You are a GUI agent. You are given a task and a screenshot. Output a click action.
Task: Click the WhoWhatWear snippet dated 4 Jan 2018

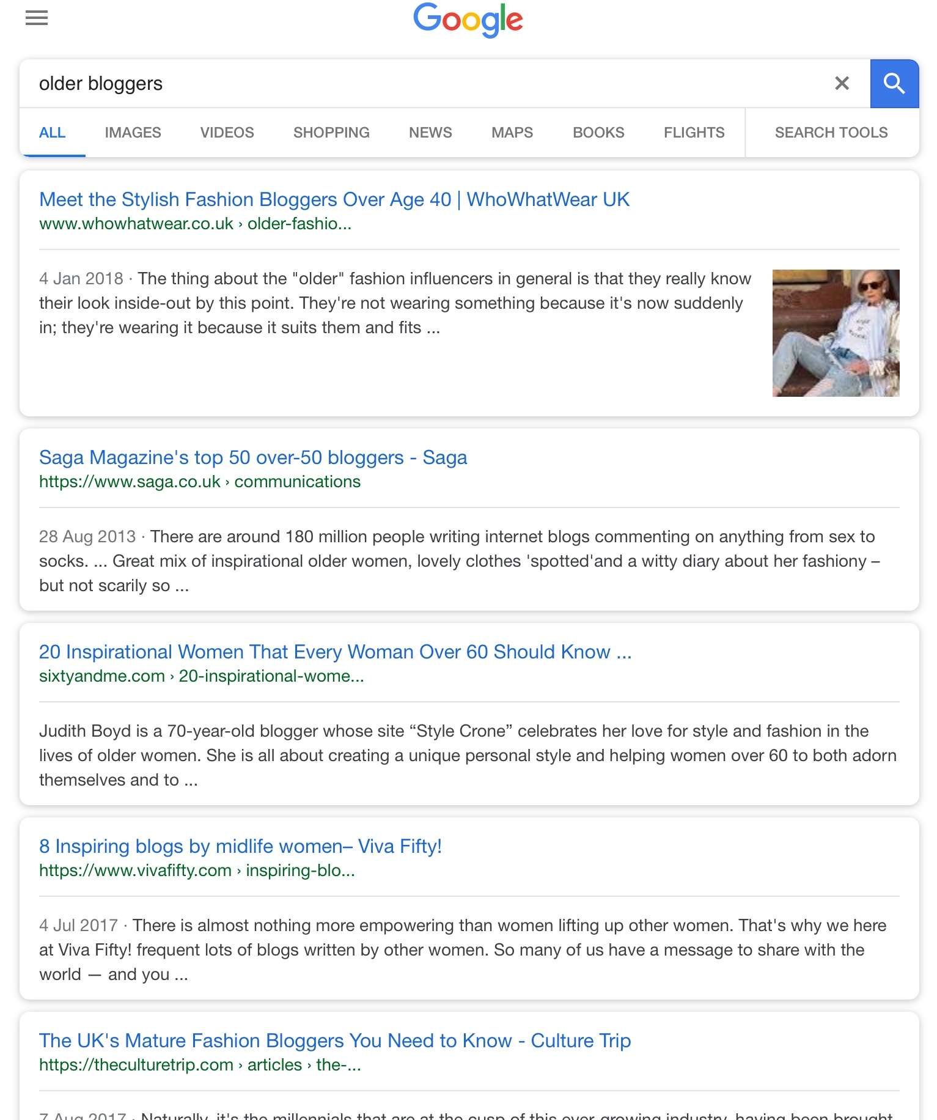pyautogui.click(x=395, y=303)
